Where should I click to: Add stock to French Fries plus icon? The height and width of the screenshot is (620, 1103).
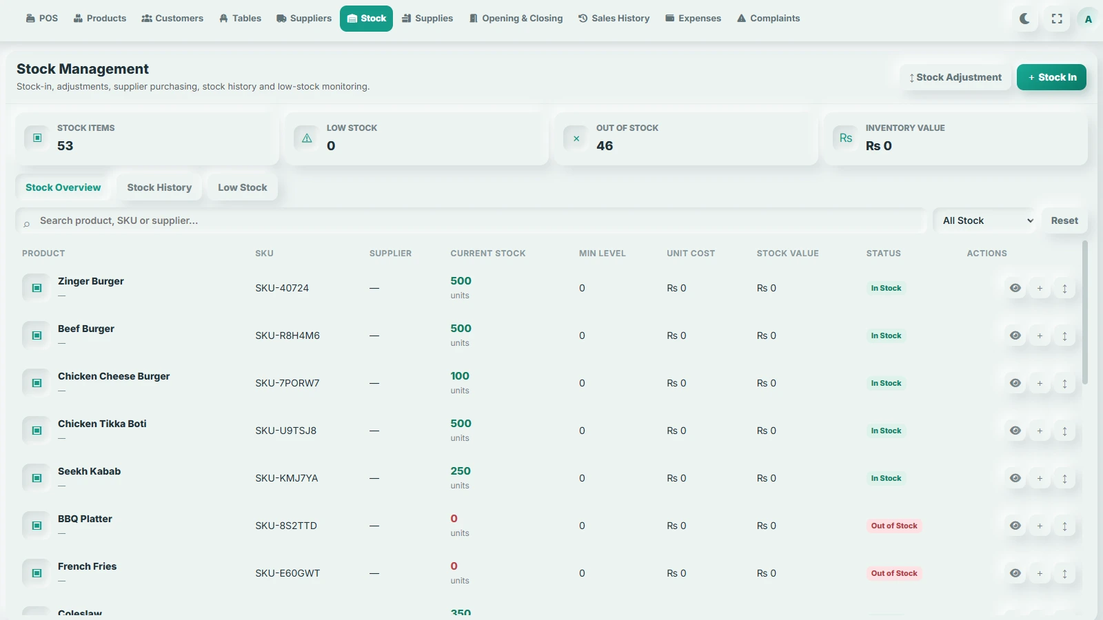coord(1040,573)
